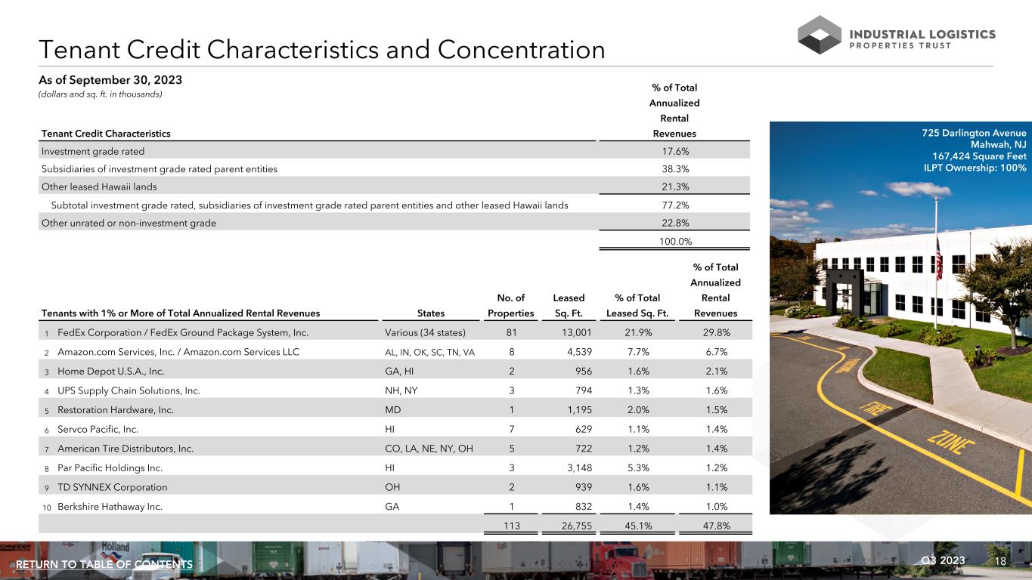Select the Other leased Hawaii lands row
The height and width of the screenshot is (580, 1032).
pos(99,187)
